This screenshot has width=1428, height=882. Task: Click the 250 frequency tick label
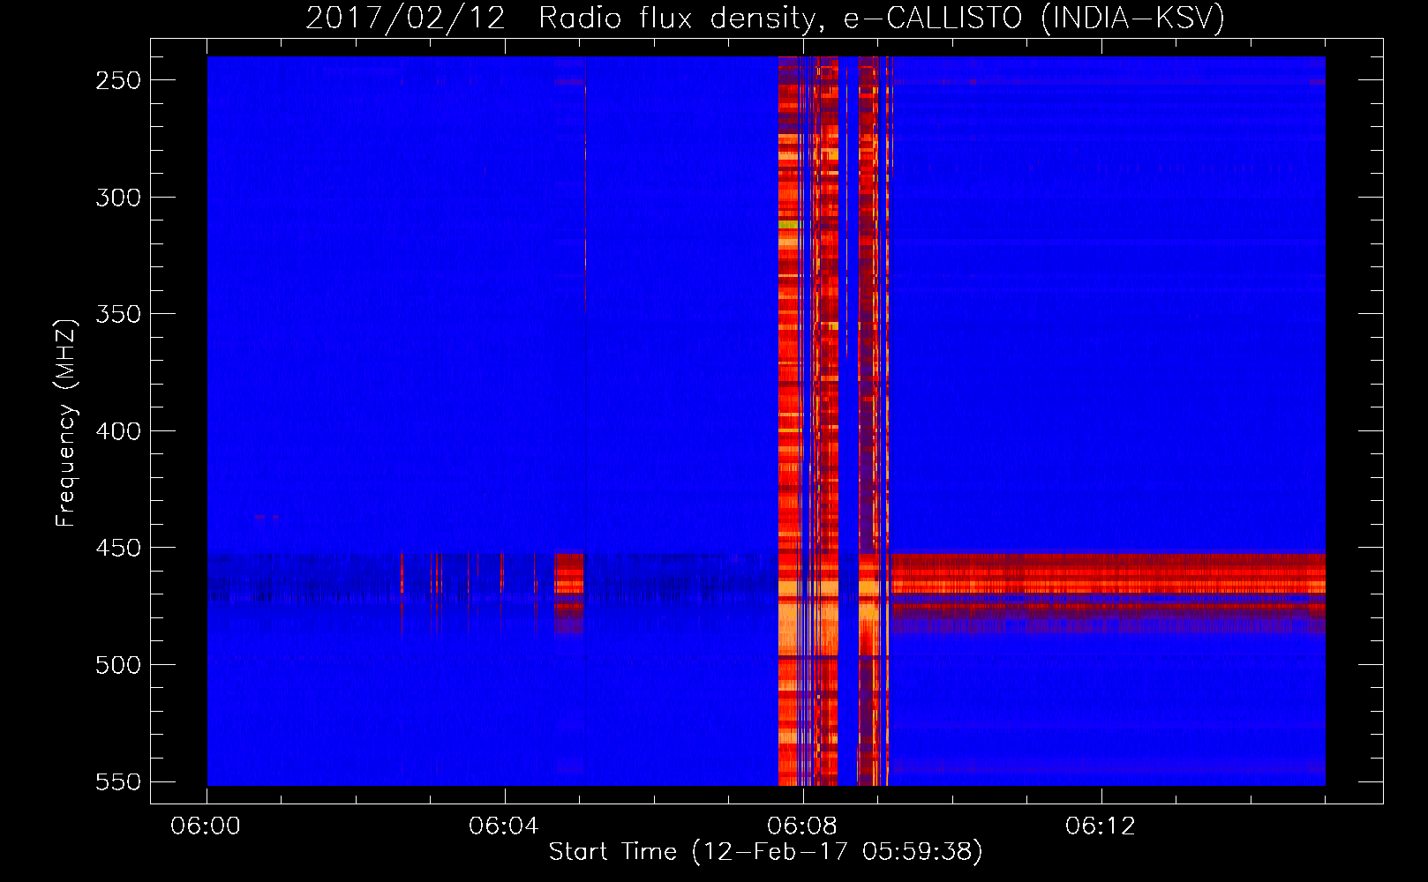tap(118, 80)
